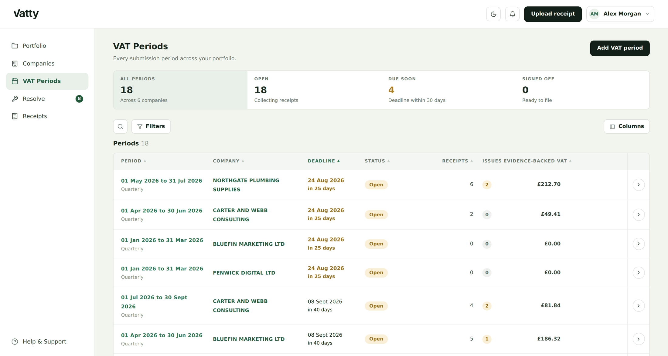Open Receipts in sidebar
Screen dimensions: 668x356
(x=47, y=116)
